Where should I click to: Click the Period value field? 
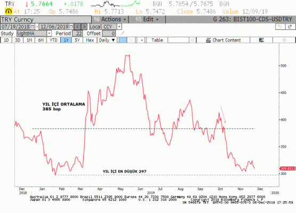point(77,34)
